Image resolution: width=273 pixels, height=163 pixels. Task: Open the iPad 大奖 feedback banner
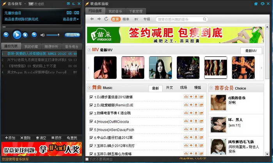pos(42,149)
